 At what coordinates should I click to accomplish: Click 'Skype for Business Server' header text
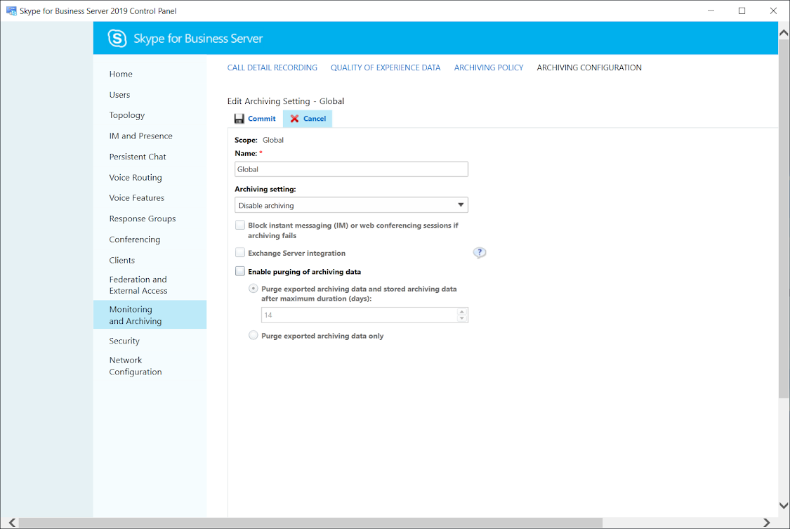[x=198, y=39]
